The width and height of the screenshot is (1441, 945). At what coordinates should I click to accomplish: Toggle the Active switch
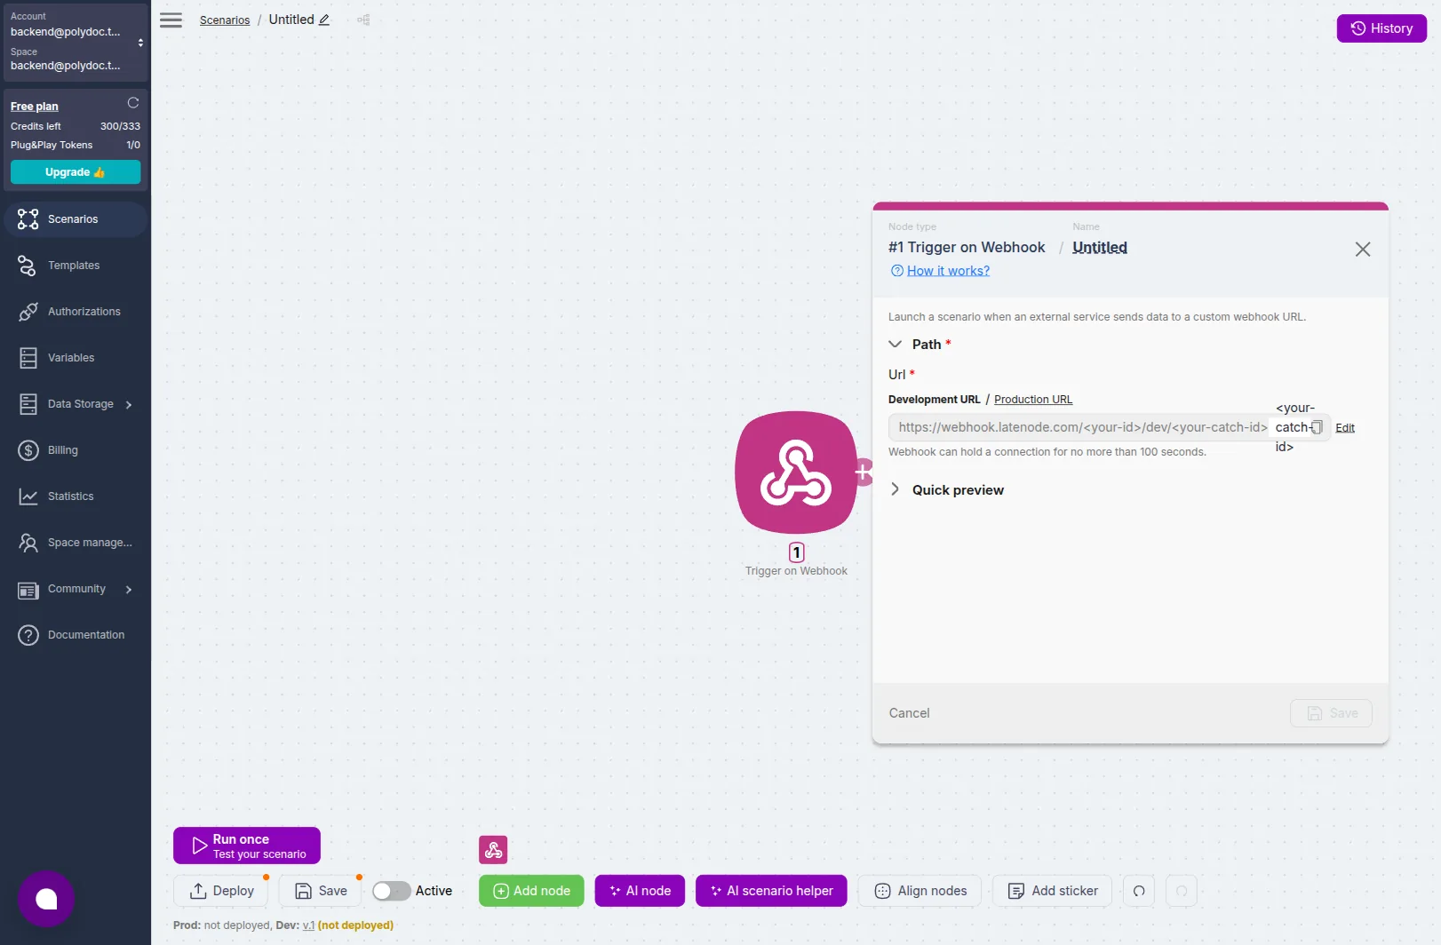(391, 891)
